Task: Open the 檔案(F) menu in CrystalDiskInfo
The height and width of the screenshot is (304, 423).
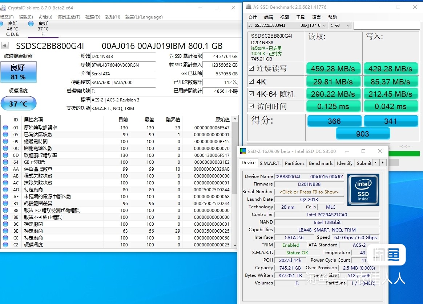Action: (7, 17)
